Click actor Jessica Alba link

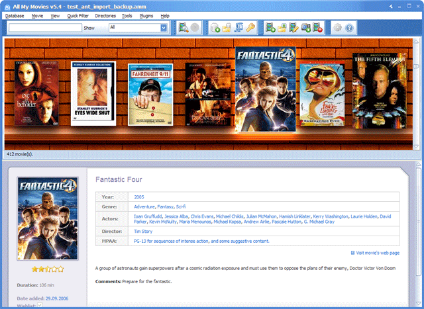(x=176, y=216)
